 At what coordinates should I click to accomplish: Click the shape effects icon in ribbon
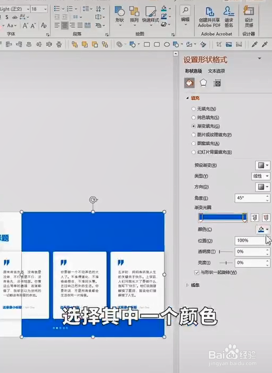coord(164,24)
